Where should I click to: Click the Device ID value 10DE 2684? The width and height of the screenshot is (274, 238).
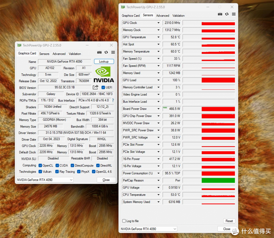pos(97,94)
